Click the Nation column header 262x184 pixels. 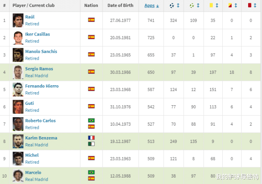(x=91, y=6)
